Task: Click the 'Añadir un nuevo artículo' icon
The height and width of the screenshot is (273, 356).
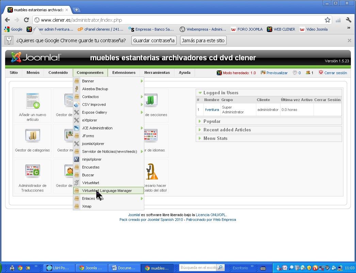Action: 33,101
